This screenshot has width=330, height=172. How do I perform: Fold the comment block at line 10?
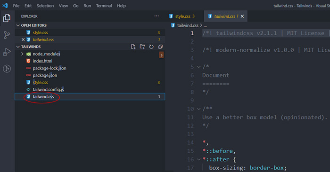(x=198, y=109)
